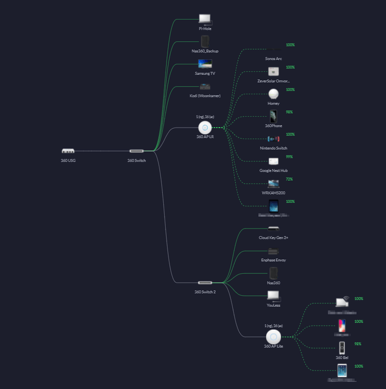This screenshot has width=386, height=389.
Task: Select the 360 USG gateway icon
Action: (68, 151)
